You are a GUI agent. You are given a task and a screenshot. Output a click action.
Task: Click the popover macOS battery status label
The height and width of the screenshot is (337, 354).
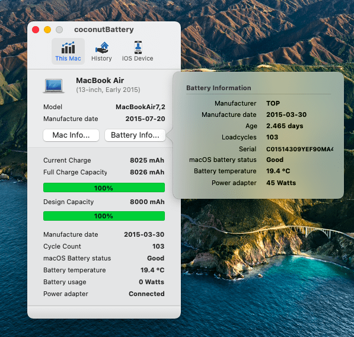click(223, 160)
